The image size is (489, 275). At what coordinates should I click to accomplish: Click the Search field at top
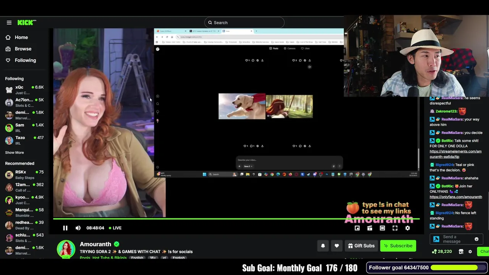[244, 23]
